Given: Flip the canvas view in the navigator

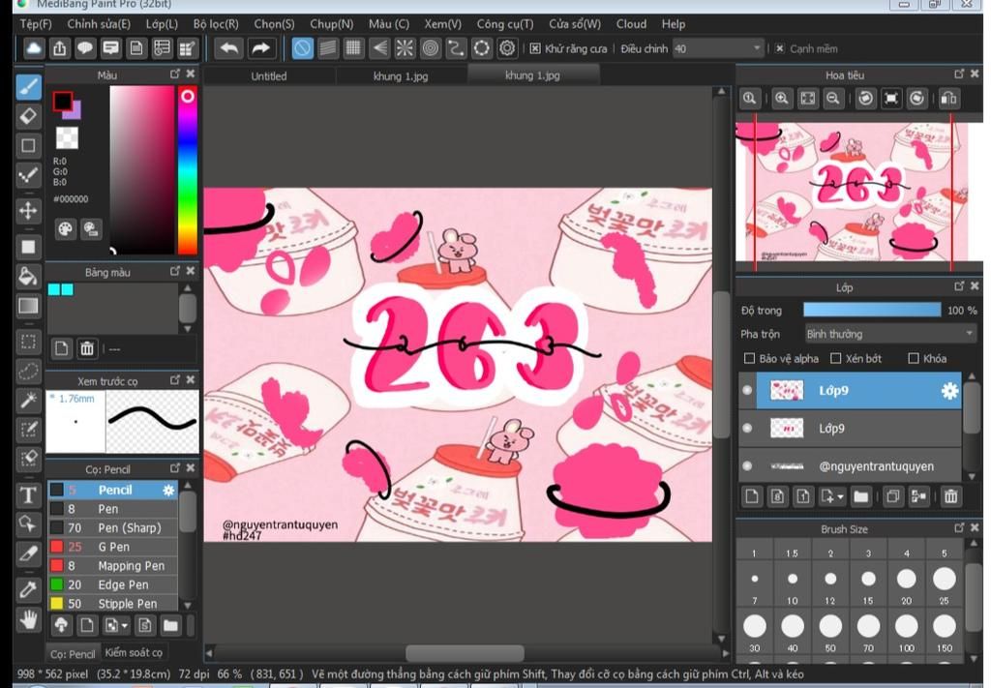Looking at the screenshot, I should [x=948, y=99].
